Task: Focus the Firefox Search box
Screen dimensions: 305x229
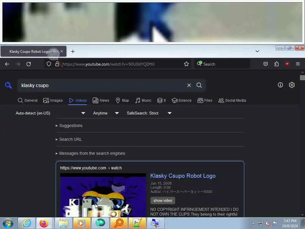Action: 222,64
